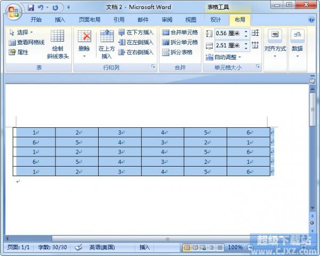Image resolution: width=320 pixels, height=256 pixels.
Task: Click 拆分单元格 split cells
Action: (x=180, y=43)
